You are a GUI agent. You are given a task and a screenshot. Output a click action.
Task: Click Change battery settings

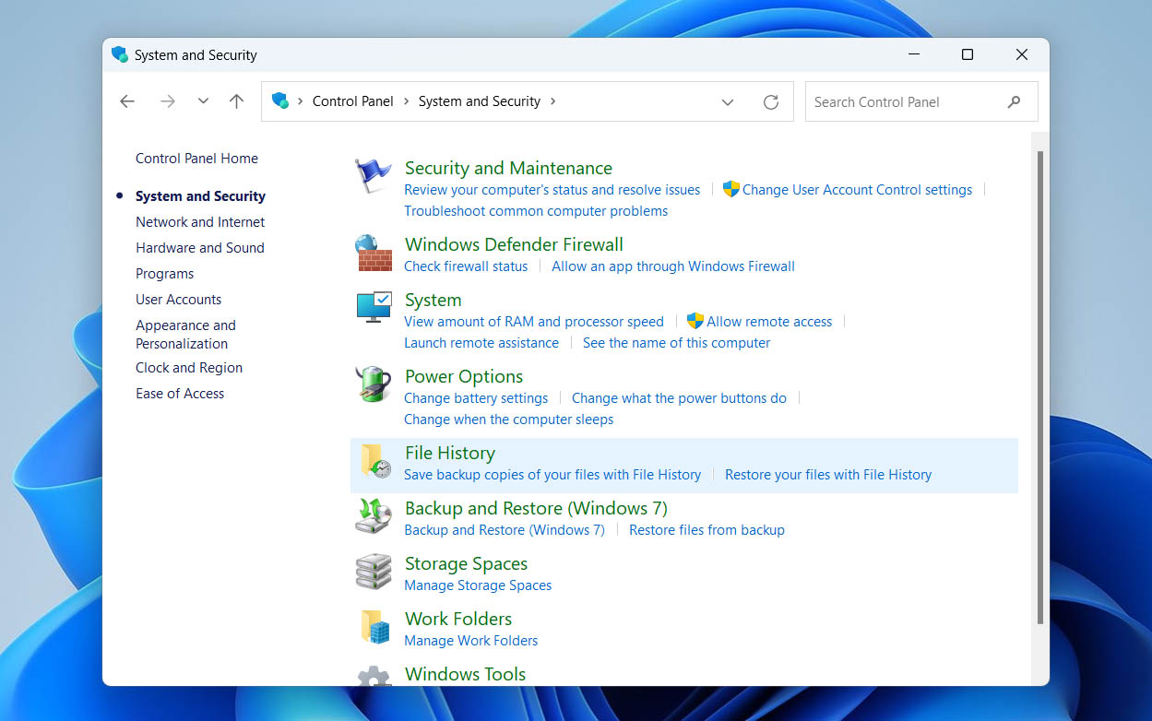pos(476,398)
